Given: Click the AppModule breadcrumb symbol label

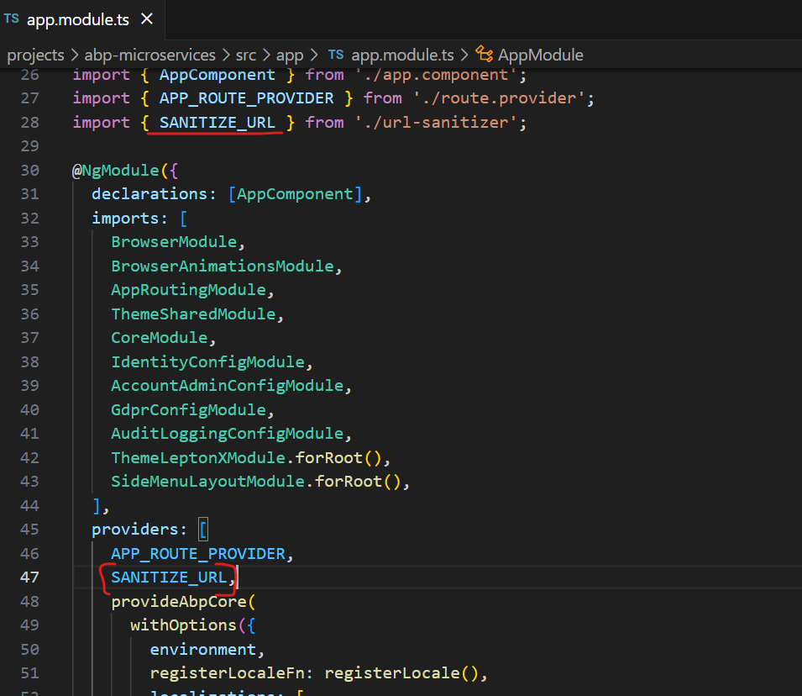Looking at the screenshot, I should (540, 55).
